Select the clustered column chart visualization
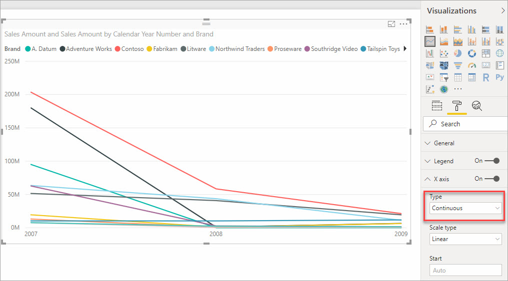Screen dimensions: 508x281 tap(471, 29)
